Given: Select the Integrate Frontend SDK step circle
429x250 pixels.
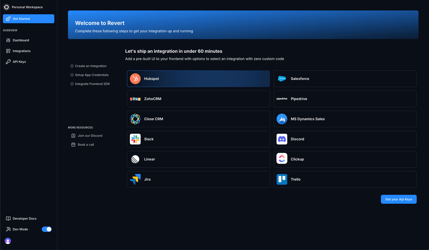Looking at the screenshot, I should point(72,84).
